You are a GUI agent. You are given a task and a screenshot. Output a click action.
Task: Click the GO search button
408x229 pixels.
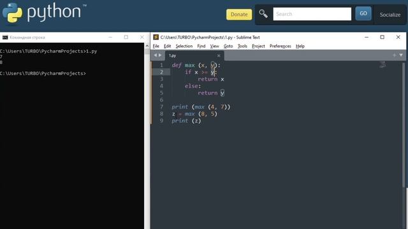pos(363,13)
